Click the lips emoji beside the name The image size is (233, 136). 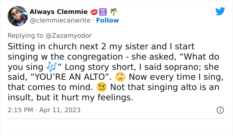[94, 12]
